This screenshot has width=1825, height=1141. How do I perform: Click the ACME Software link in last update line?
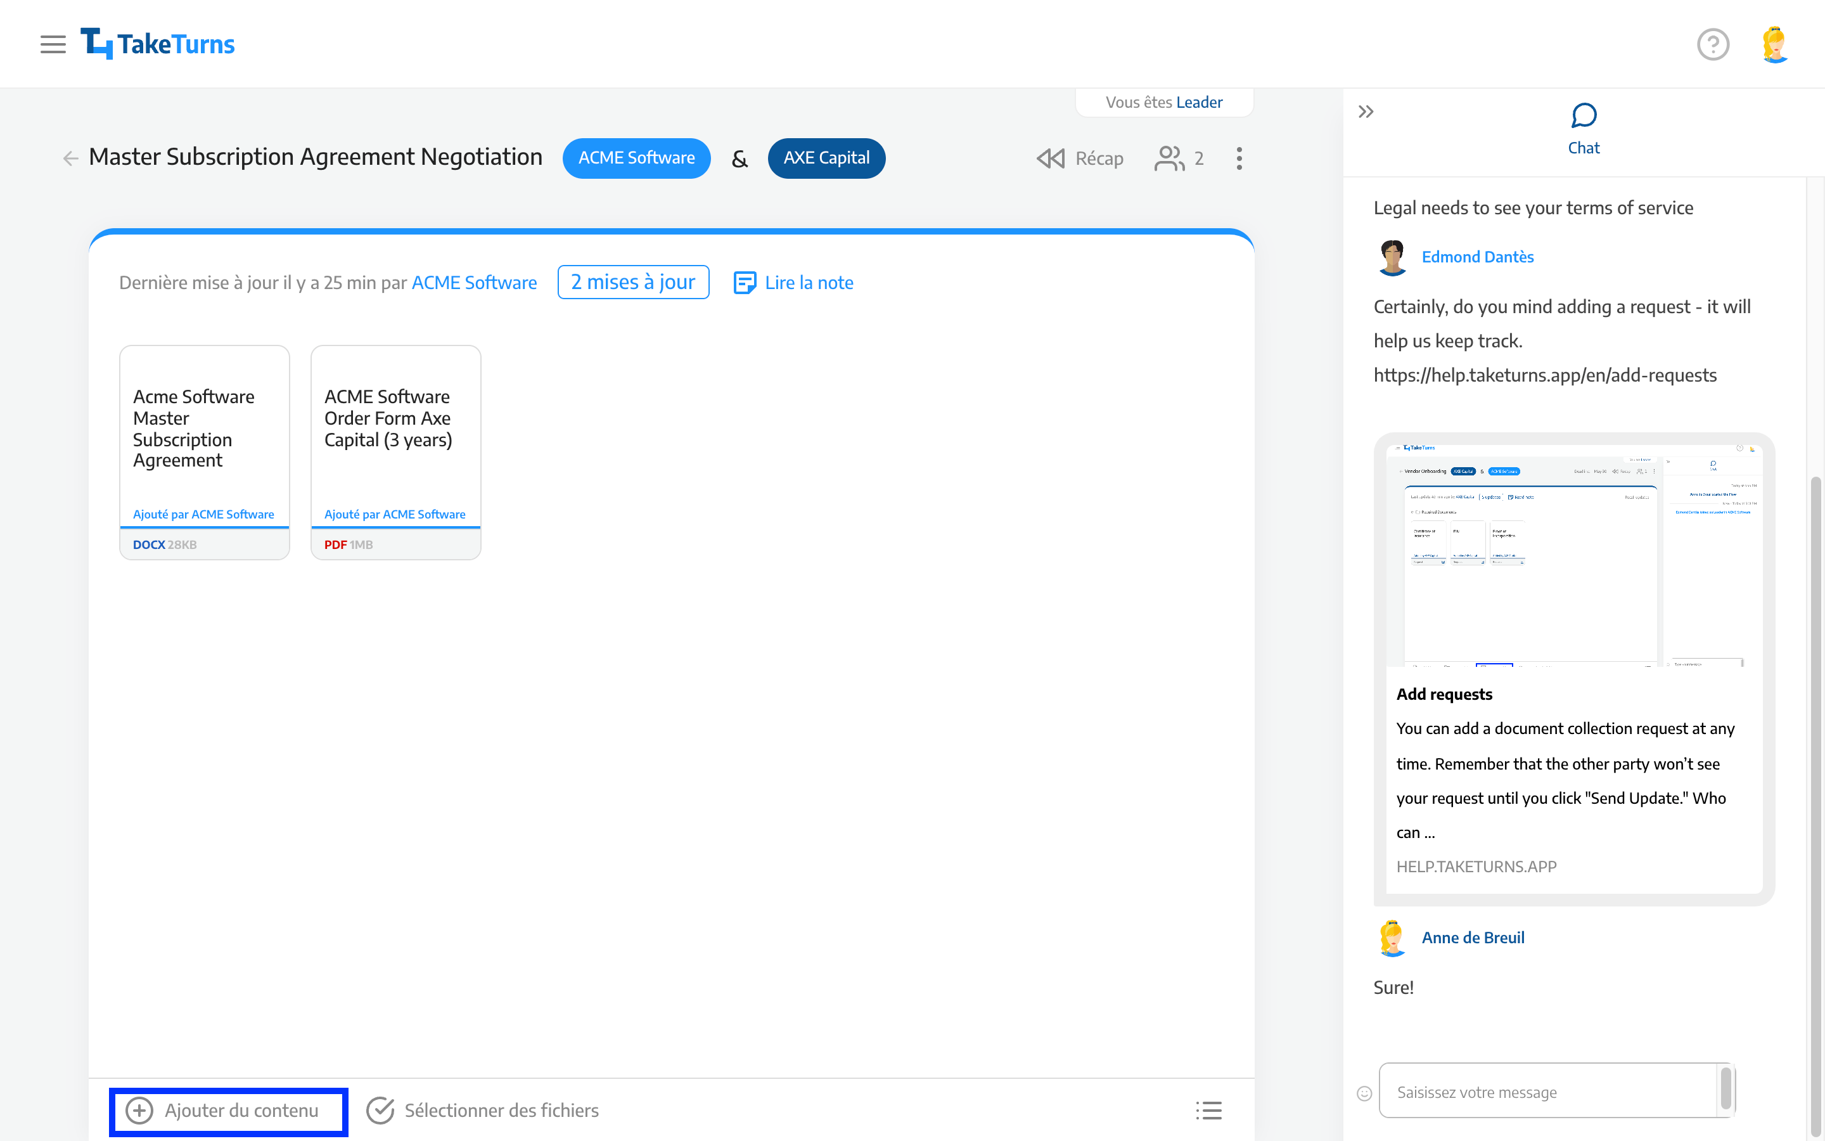tap(475, 282)
